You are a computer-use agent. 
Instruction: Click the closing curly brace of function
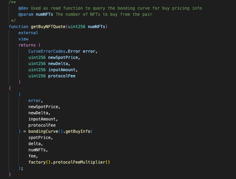pos(10,174)
